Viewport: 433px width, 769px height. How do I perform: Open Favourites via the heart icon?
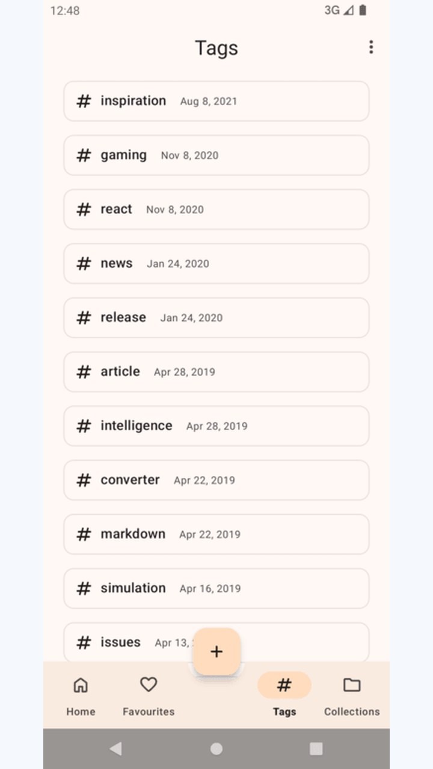pyautogui.click(x=149, y=684)
